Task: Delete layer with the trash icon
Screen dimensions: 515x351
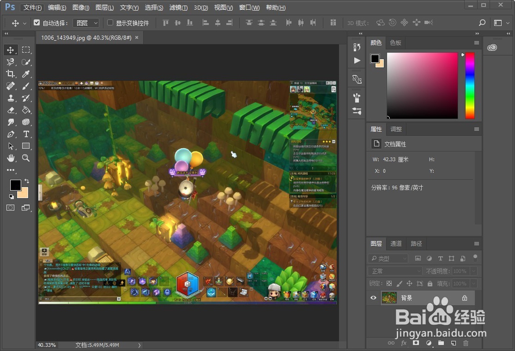Action: [466, 343]
